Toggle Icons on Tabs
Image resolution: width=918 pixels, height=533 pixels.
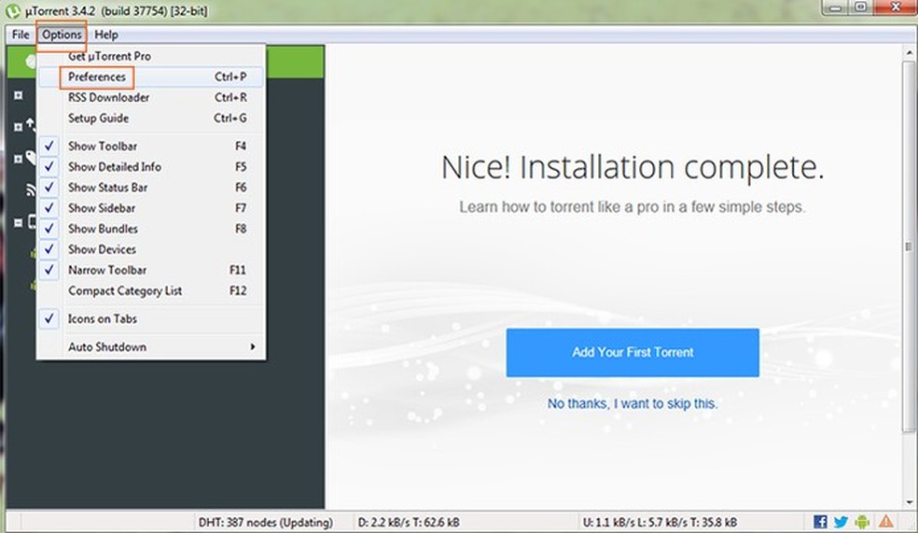pos(150,318)
